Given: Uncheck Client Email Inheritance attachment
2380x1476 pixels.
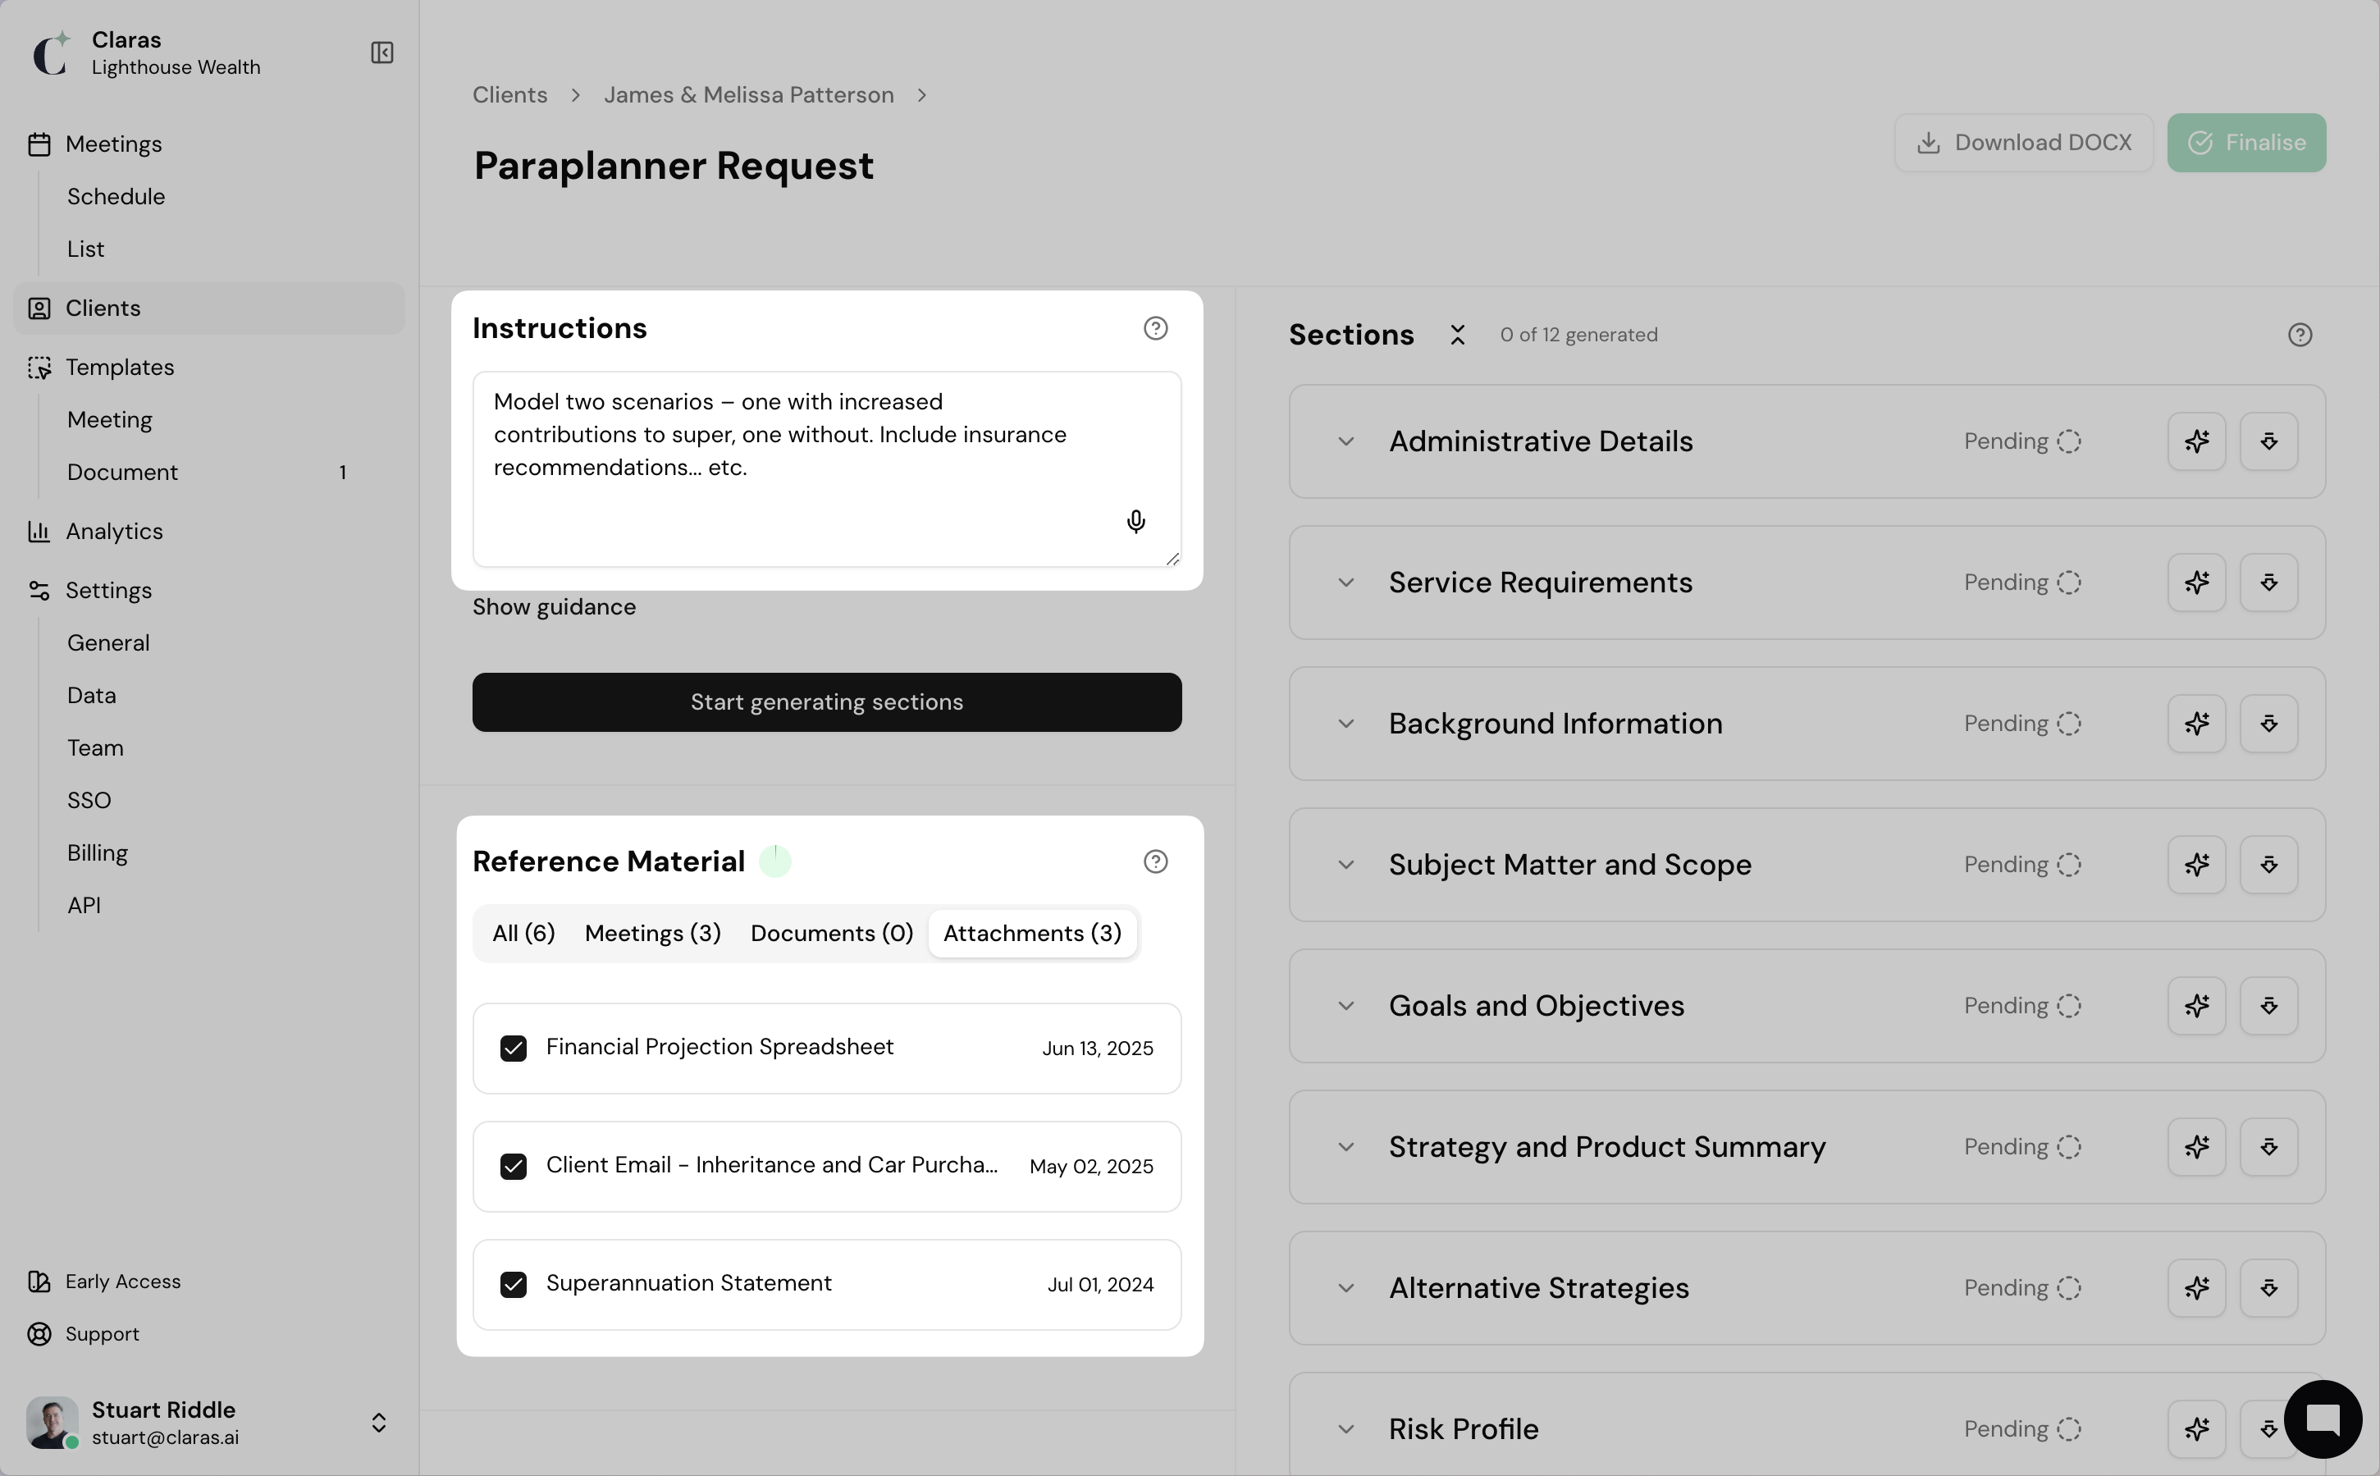Looking at the screenshot, I should click(x=514, y=1167).
